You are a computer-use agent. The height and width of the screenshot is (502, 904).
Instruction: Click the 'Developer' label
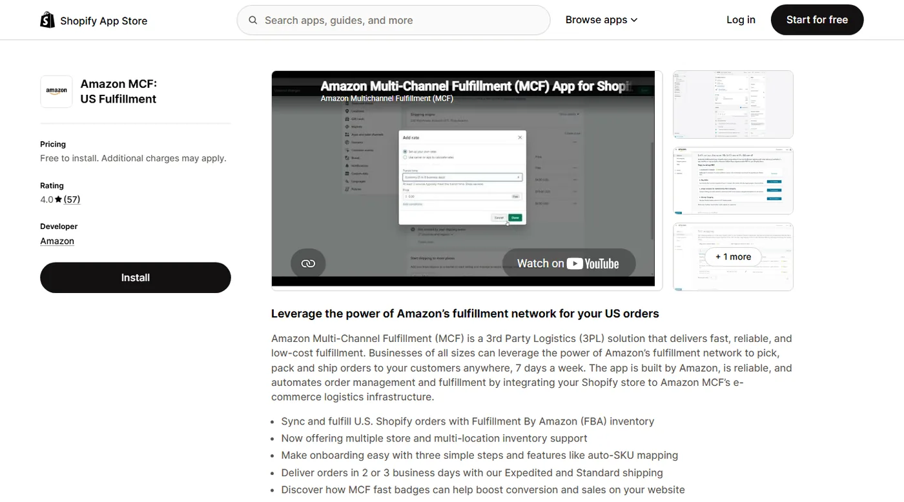click(59, 226)
